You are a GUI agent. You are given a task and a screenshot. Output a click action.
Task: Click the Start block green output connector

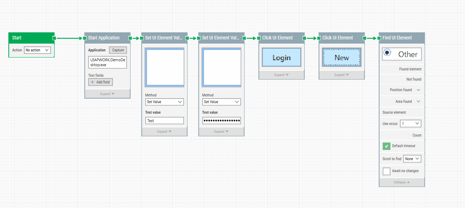pyautogui.click(x=54, y=38)
